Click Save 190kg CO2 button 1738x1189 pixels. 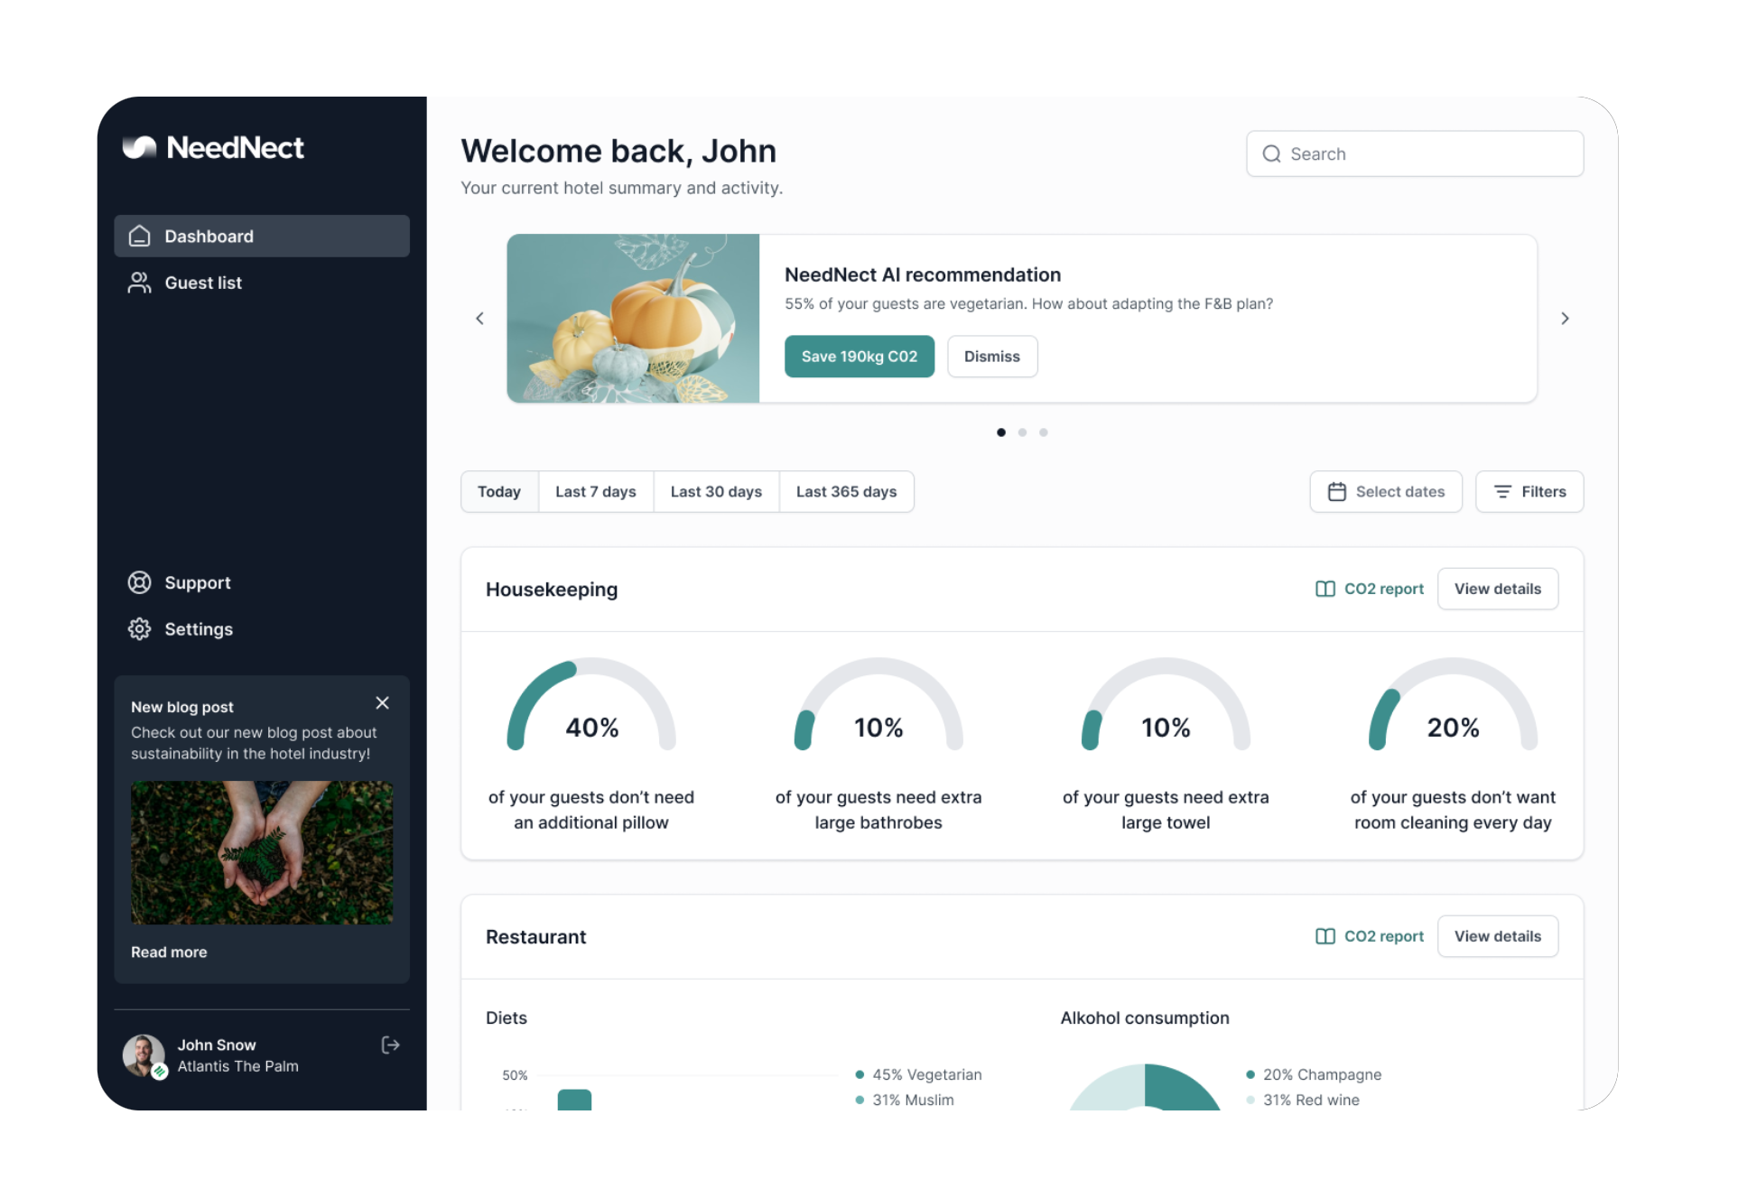coord(860,357)
